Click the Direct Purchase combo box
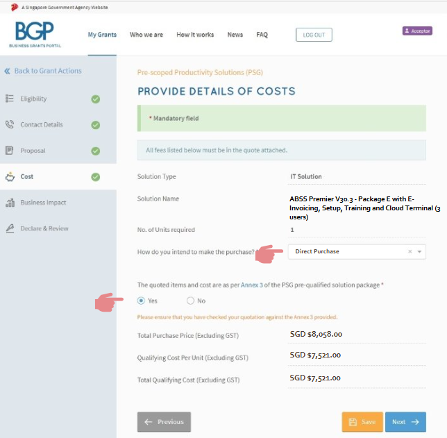Viewport: 447px width, 438px height. 357,251
